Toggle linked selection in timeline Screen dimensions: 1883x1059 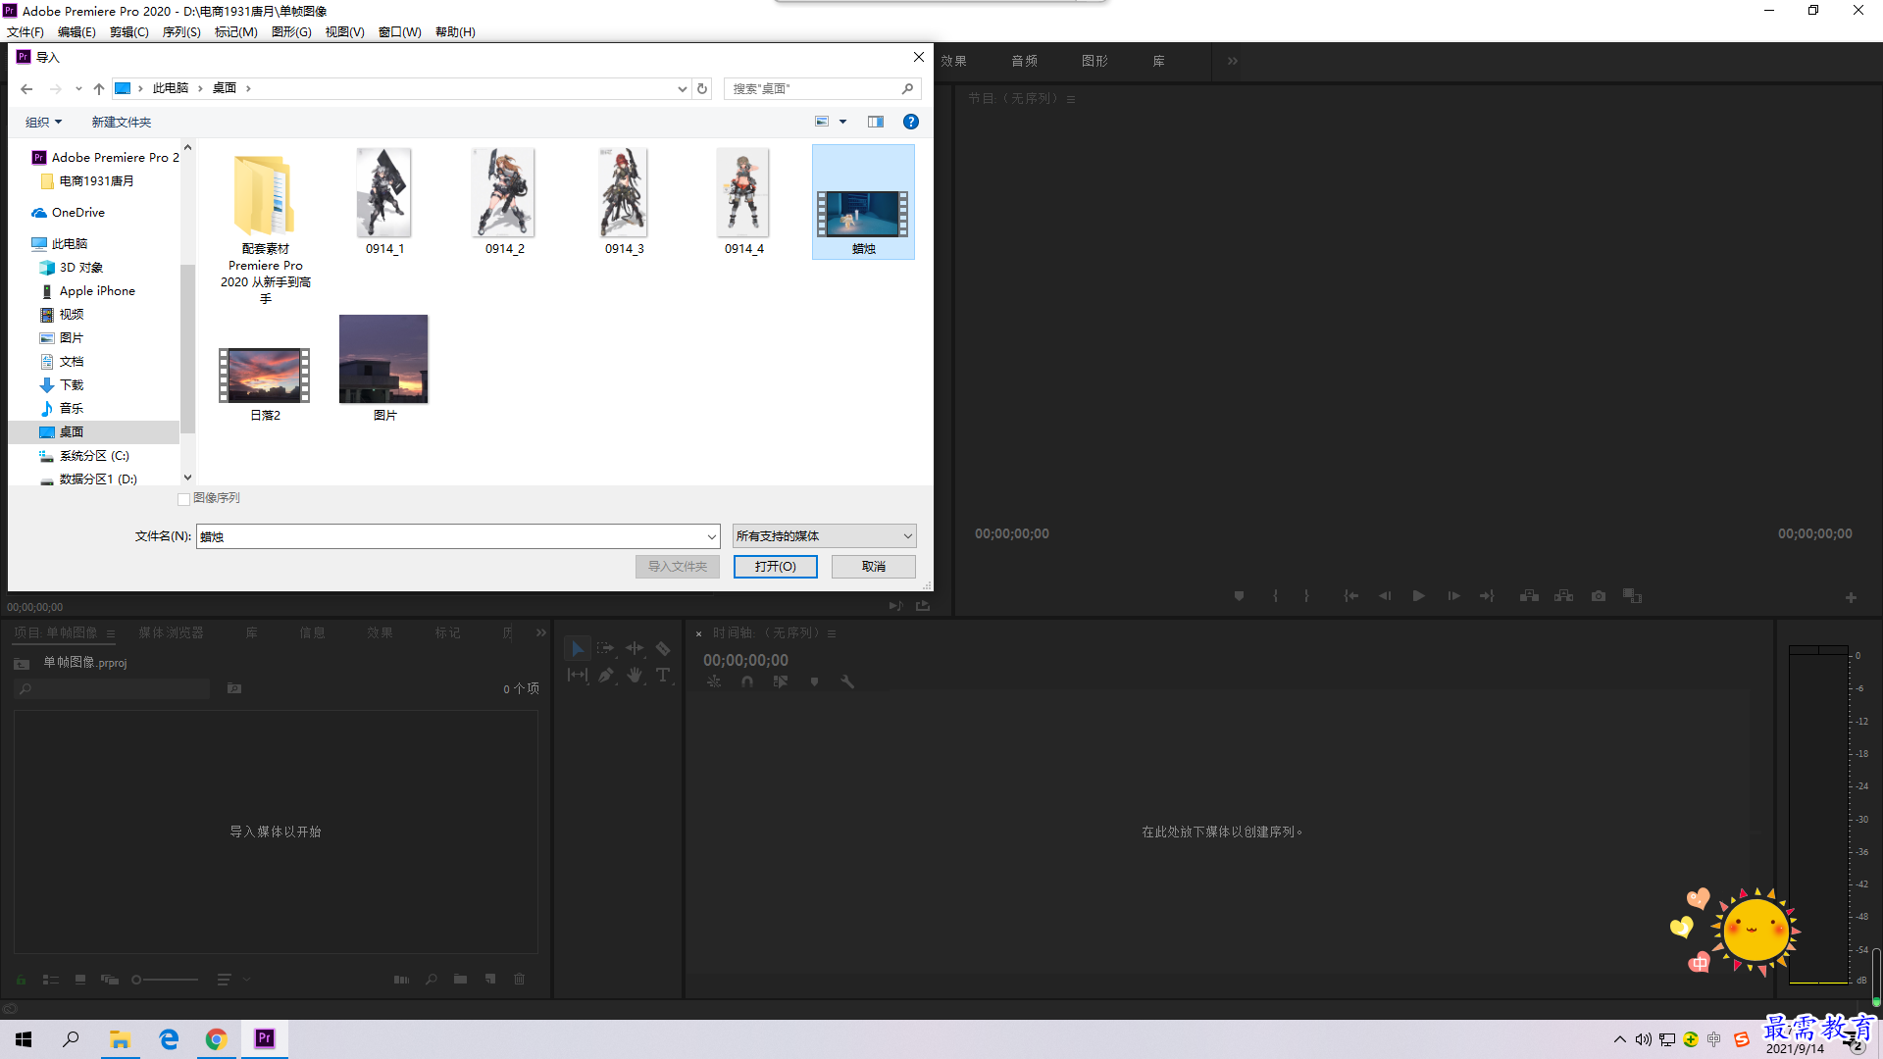[x=781, y=681]
